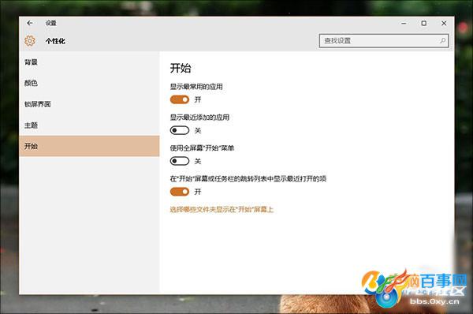473x314 pixels.
Task: Click the 个性化 header title
Action: tap(55, 41)
